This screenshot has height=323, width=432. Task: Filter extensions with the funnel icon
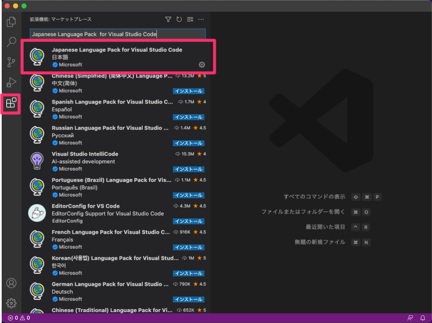(168, 19)
